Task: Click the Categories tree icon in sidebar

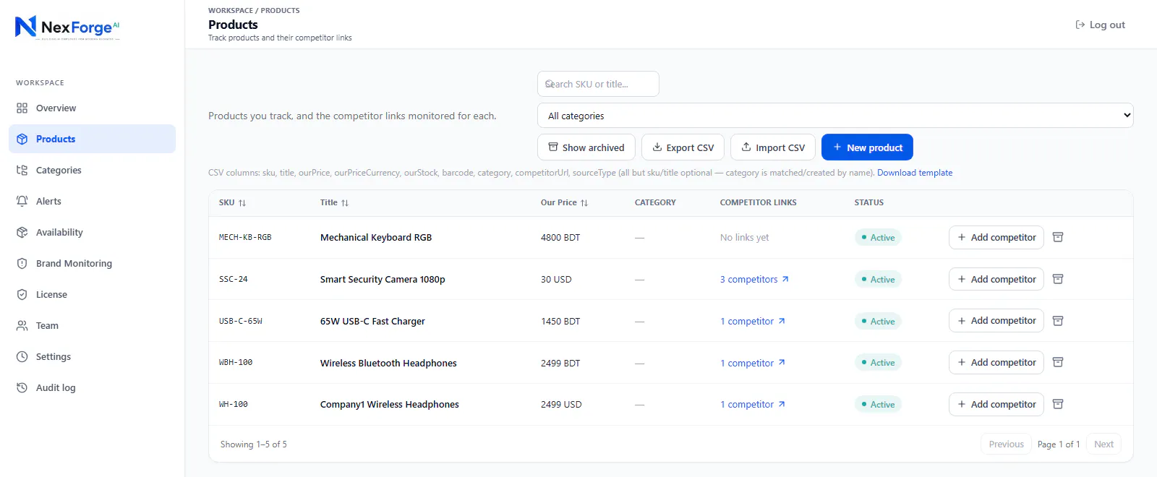Action: point(22,171)
